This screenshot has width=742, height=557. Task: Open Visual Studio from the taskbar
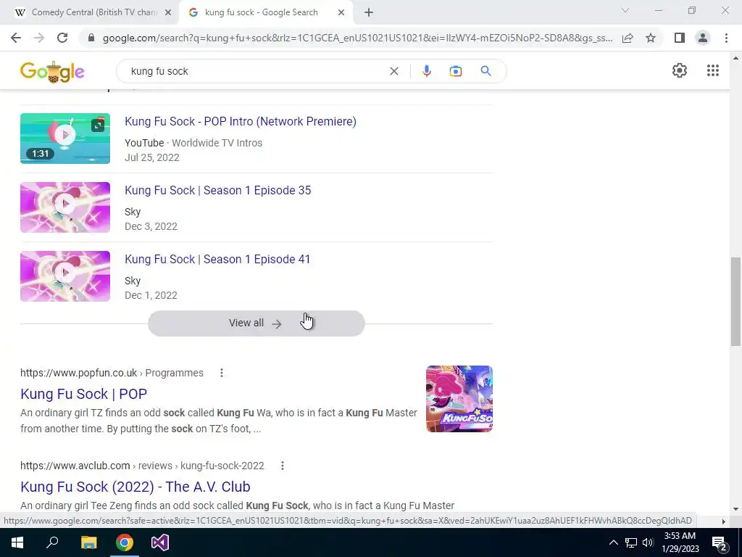(160, 542)
